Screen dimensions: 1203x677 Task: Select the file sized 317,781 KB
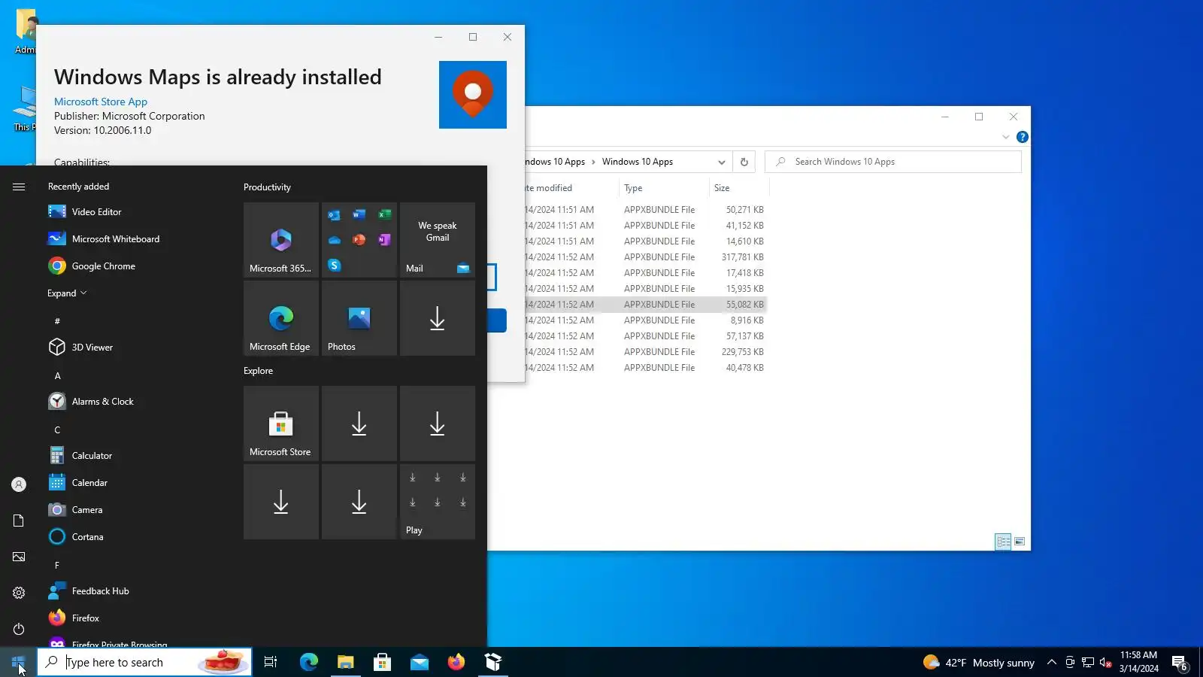[x=646, y=257]
